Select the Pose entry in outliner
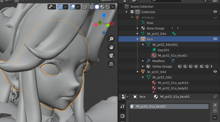The image size is (220, 122). coord(150,23)
